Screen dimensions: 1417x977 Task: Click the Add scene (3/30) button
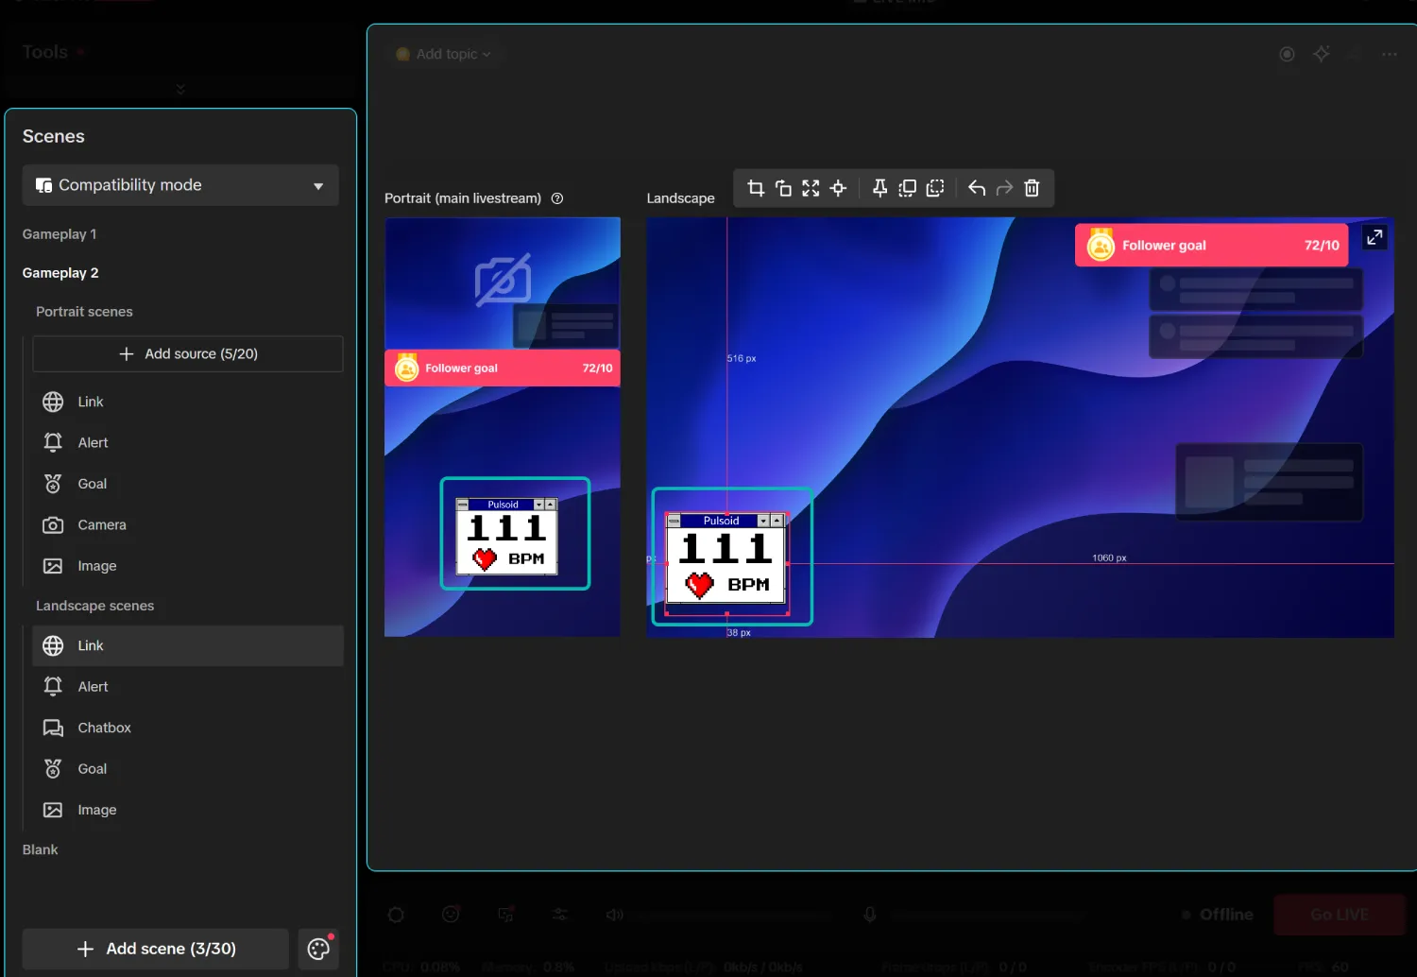(x=156, y=949)
